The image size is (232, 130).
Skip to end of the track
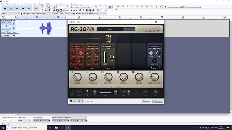29,9
